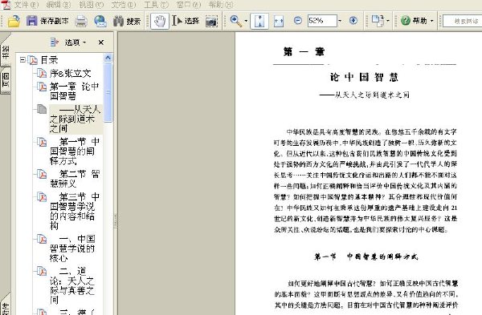The width and height of the screenshot is (482, 315).
Task: Click the bookmarks panel scrollbar thumb
Action: tap(108, 92)
